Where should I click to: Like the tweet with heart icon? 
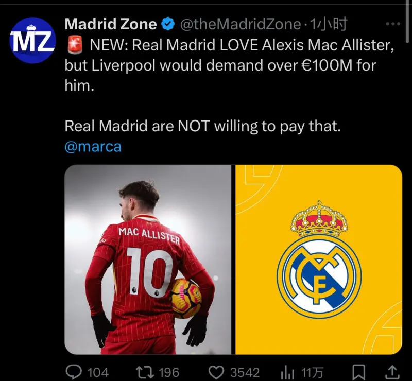(x=216, y=372)
